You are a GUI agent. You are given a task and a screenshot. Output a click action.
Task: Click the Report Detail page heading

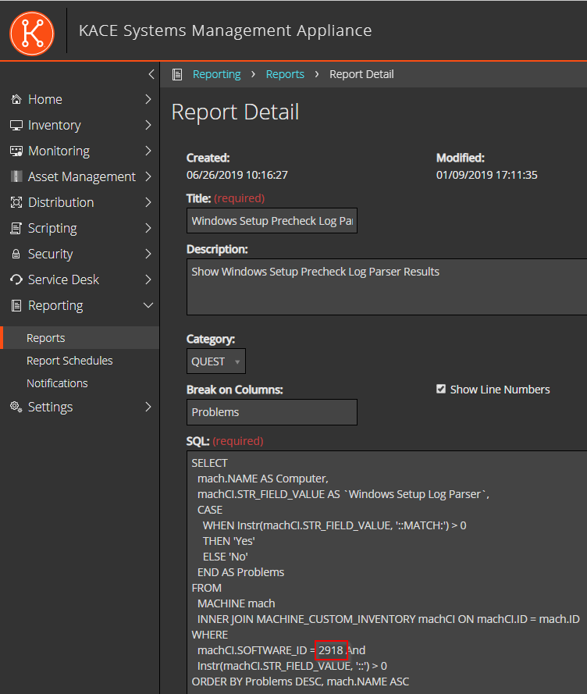(236, 112)
